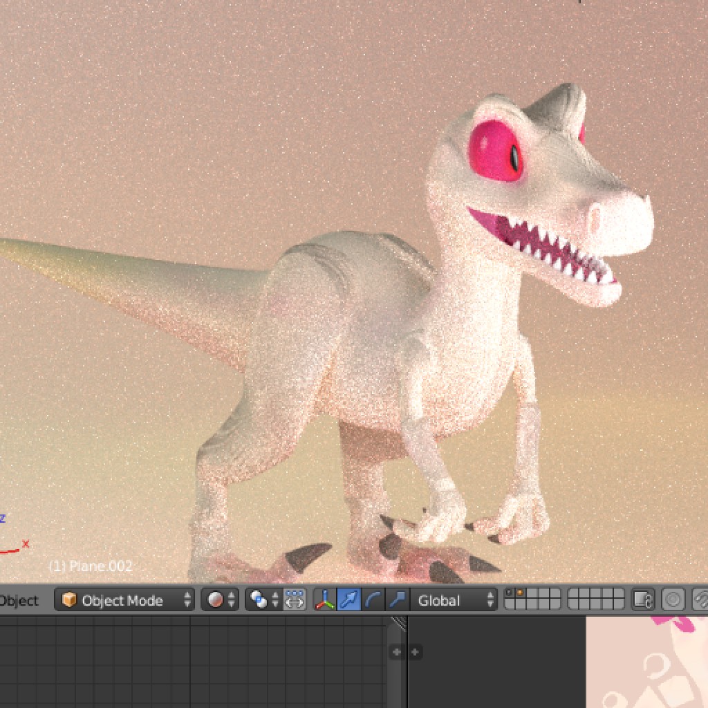
Task: Select the Scale manipulator
Action: [x=397, y=600]
